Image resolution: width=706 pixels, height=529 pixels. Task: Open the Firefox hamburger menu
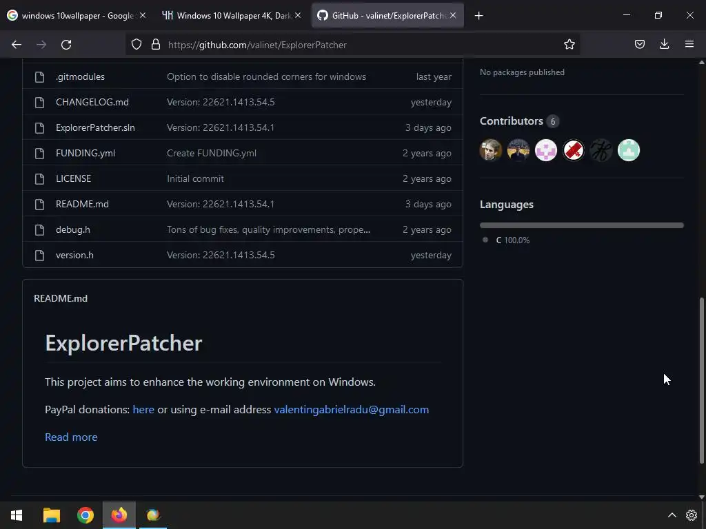pos(689,44)
